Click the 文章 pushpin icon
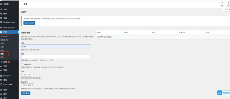230x99 pixels. [1, 9]
